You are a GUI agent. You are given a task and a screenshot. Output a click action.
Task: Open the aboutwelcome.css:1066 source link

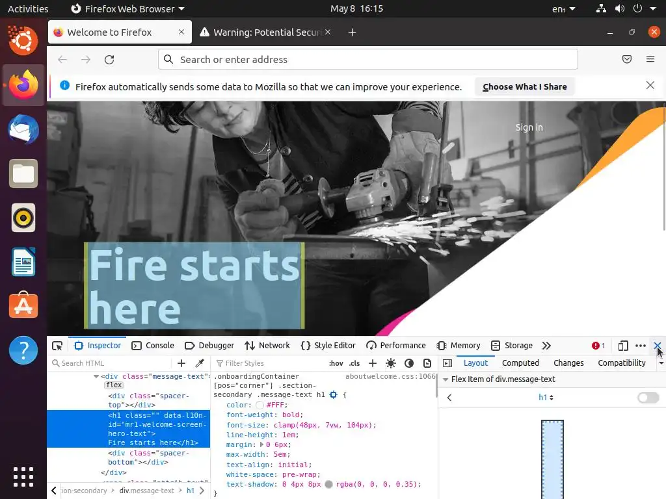click(x=390, y=376)
